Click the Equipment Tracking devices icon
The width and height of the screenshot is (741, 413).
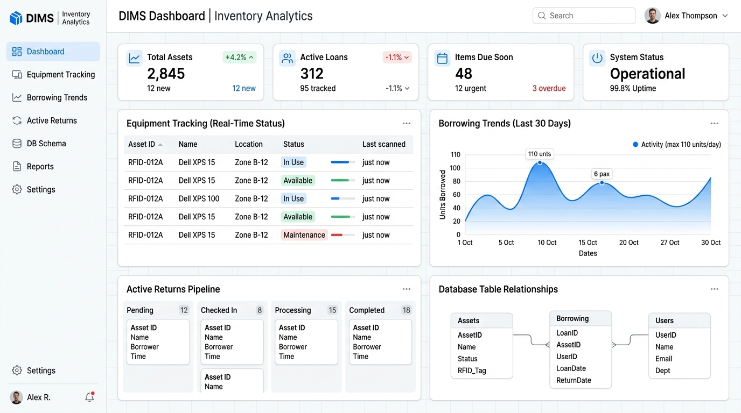tap(17, 75)
